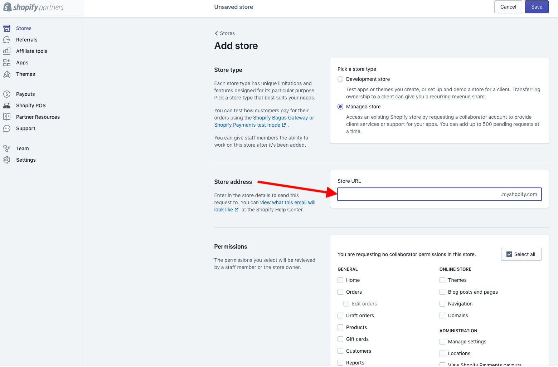
Task: Check the Products permission checkbox
Action: [340, 327]
